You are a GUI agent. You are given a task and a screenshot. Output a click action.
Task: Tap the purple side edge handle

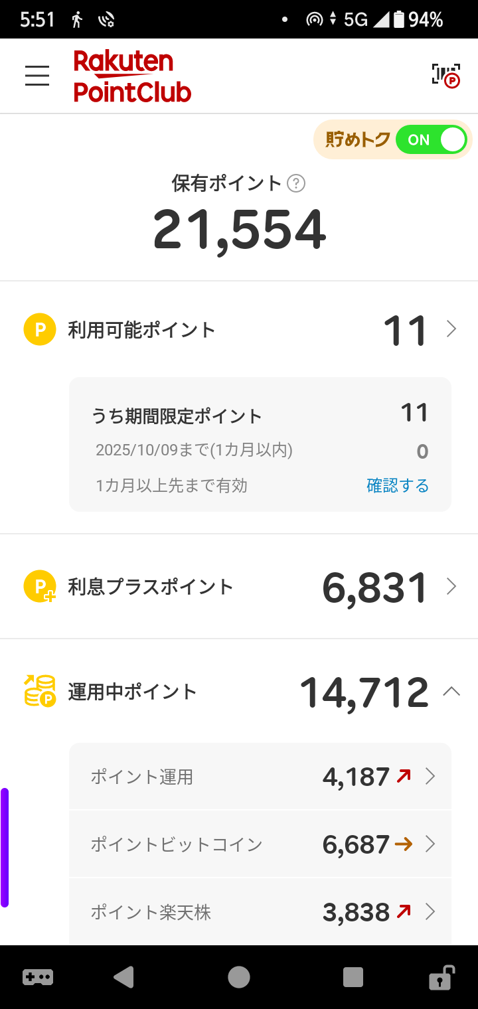point(5,847)
